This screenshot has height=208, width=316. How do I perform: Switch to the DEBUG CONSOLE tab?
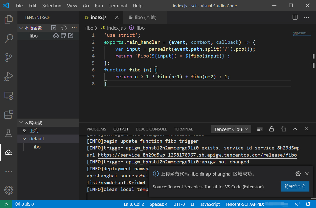click(x=151, y=129)
